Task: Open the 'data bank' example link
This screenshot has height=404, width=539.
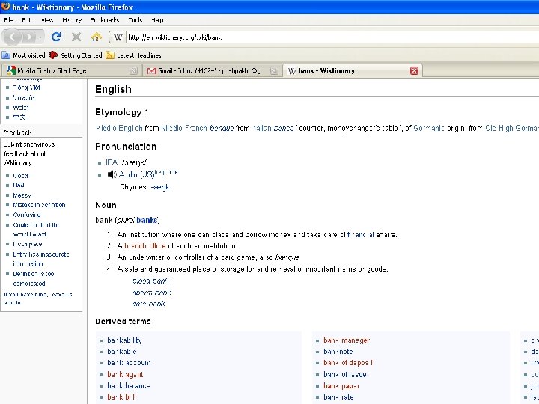Action: 148,304
